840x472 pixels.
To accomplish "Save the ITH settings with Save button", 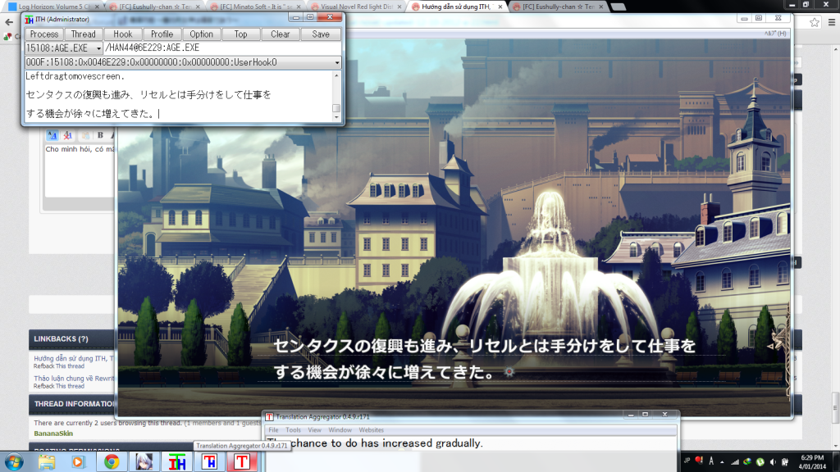I will 321,34.
